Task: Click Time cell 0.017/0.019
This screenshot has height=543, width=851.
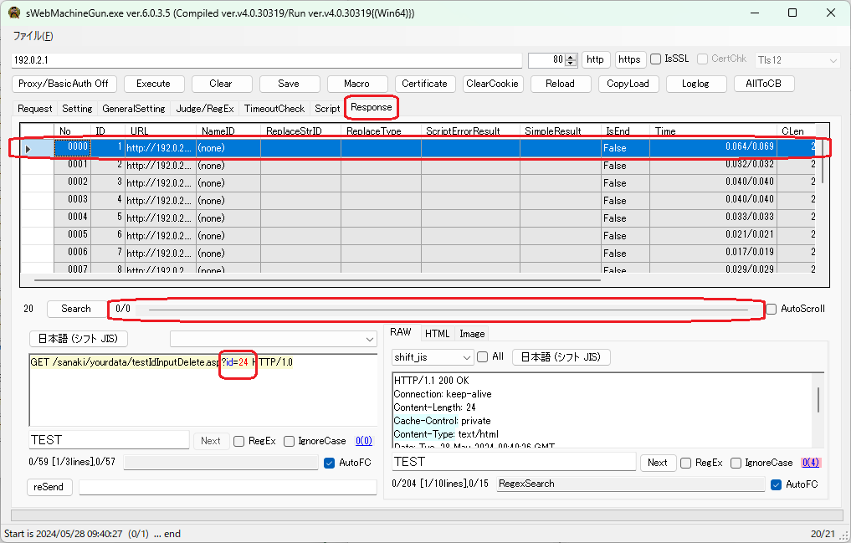Action: click(x=713, y=253)
